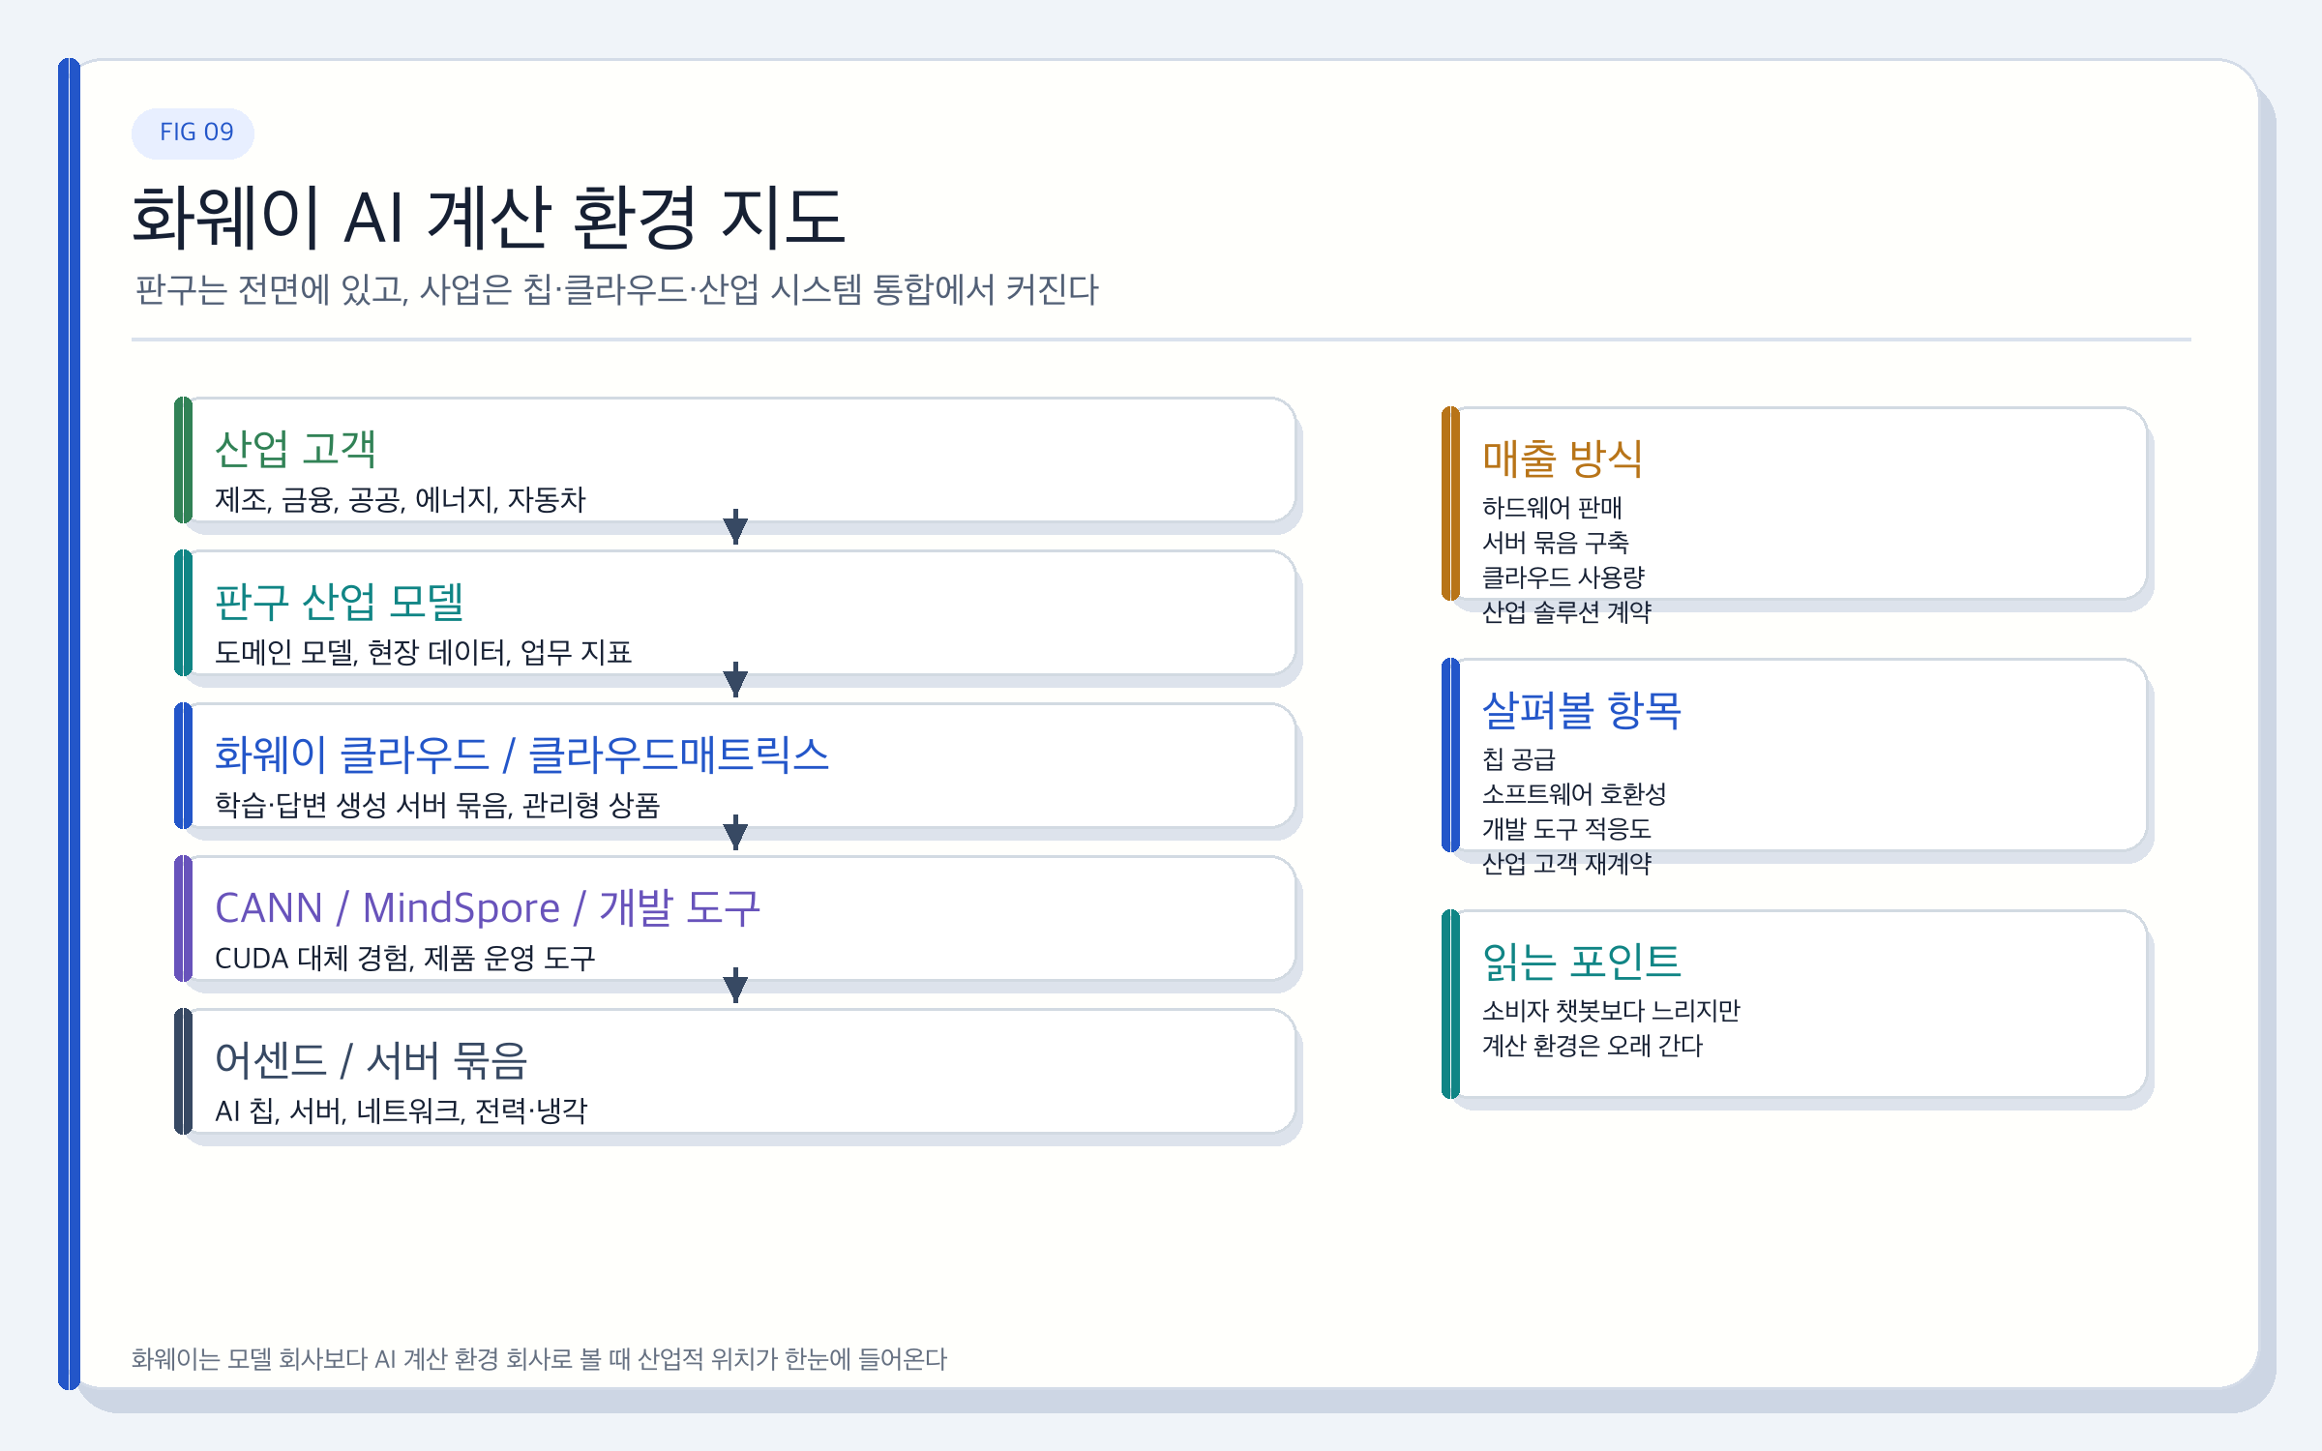The image size is (2322, 1451).
Task: Click text CUDA 대체 경험, 제품 운영 도구
Action: click(404, 959)
